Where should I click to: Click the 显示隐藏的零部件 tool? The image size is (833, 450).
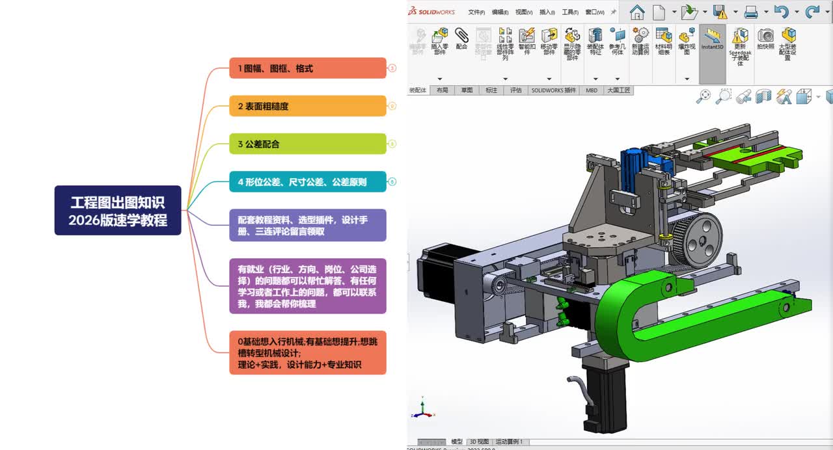[x=572, y=44]
